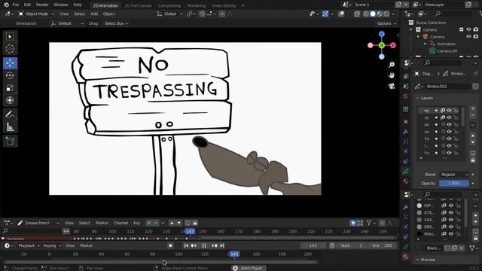The height and width of the screenshot is (271, 482).
Task: Open the Select Box drag dropdown
Action: pos(116,23)
